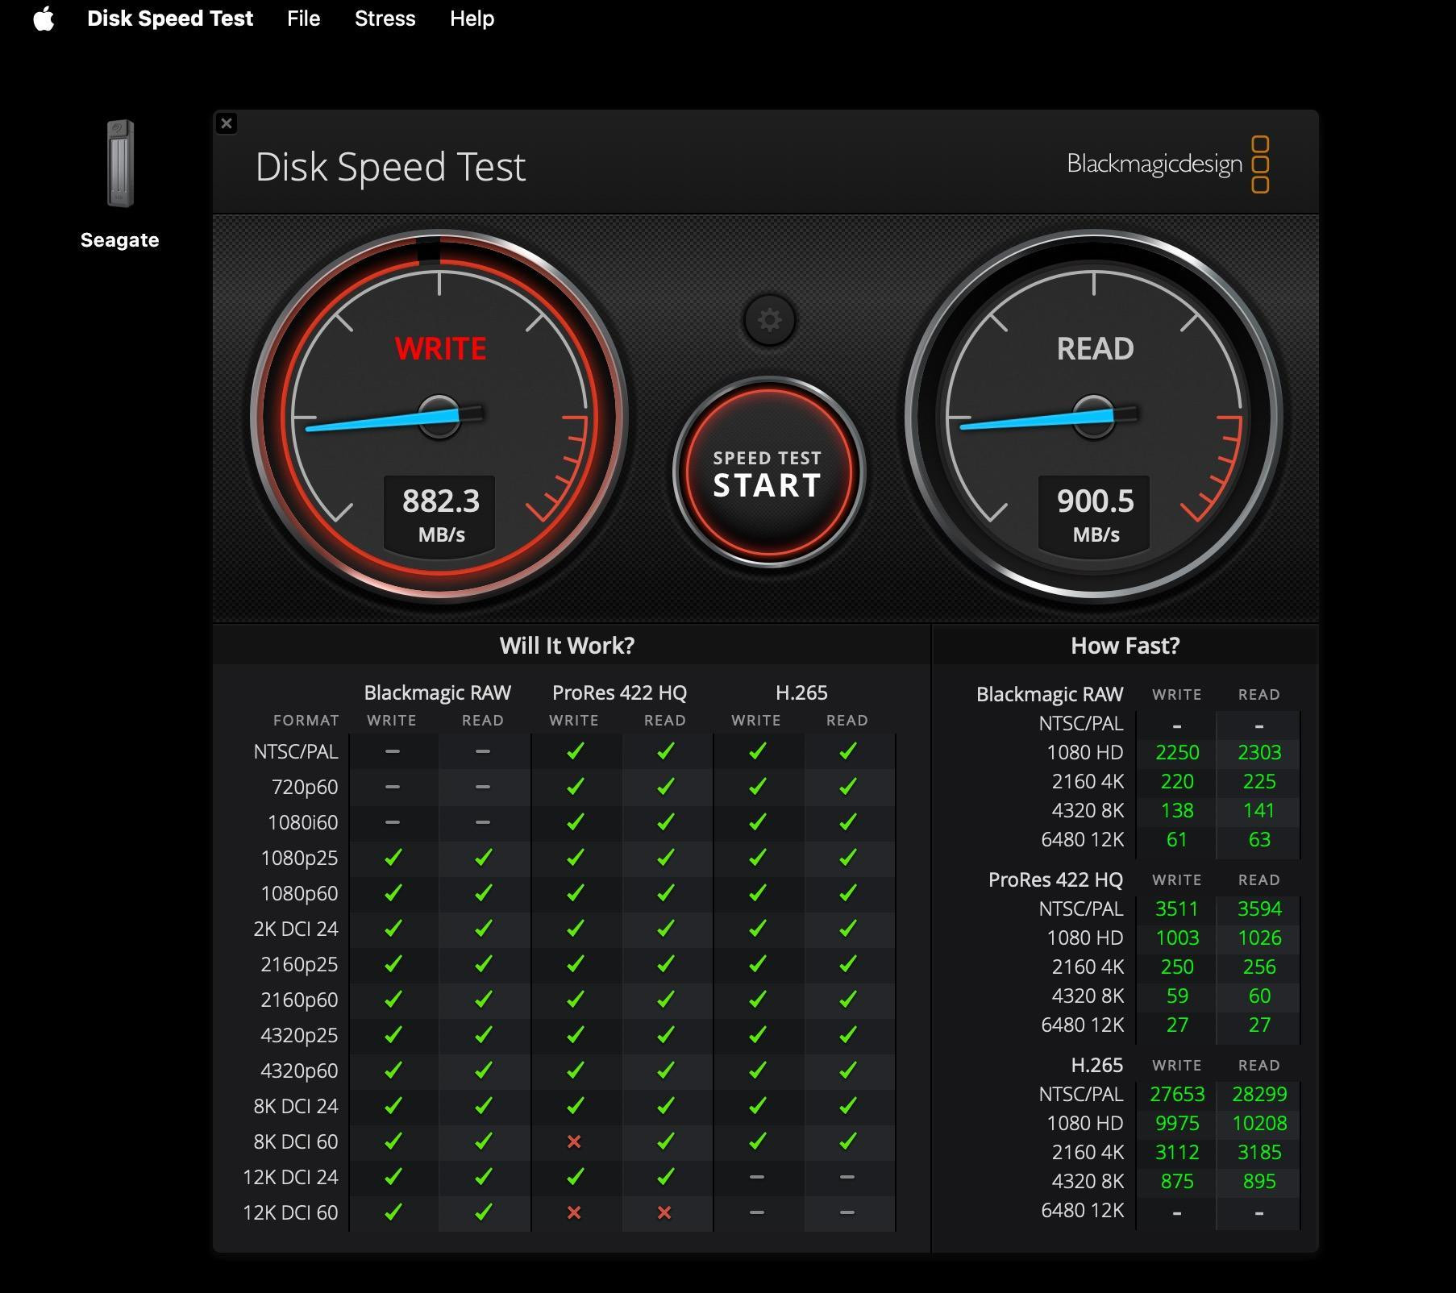Click the Blackmagicdesign logo
The height and width of the screenshot is (1293, 1456).
tap(1168, 164)
